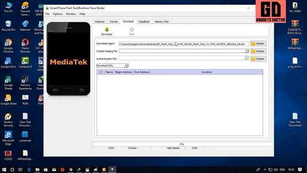Viewport: 307px width, 173px height.
Task: Switch to the Readback tab
Action: pos(144,22)
